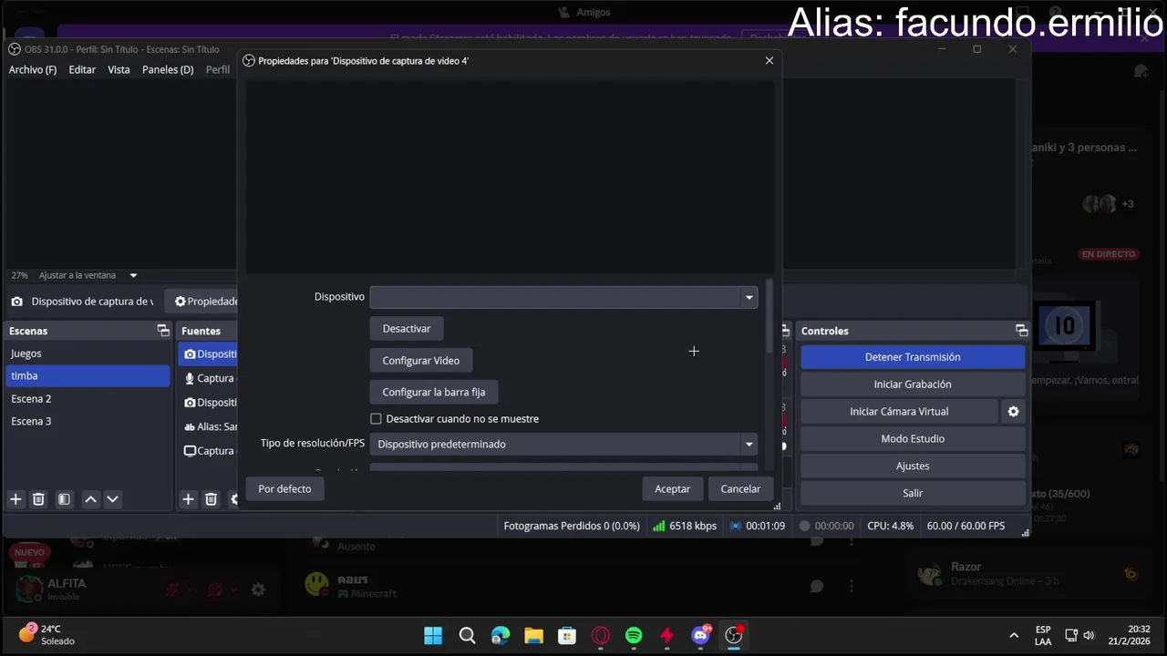
Task: Click the OBS Studio taskbar icon
Action: [x=734, y=635]
